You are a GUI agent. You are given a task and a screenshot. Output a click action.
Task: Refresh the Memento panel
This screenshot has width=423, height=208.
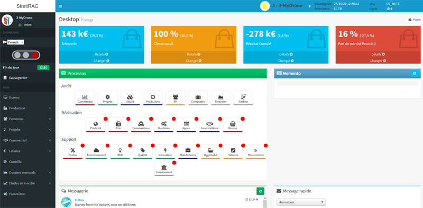coord(415,73)
